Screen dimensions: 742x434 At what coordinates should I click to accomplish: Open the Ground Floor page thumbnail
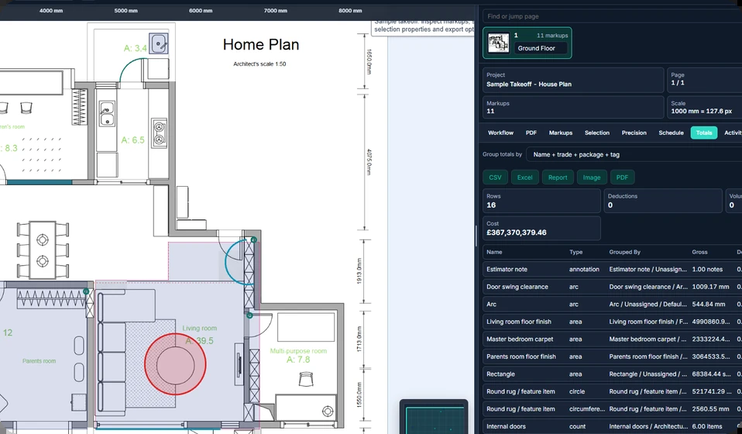tap(527, 43)
